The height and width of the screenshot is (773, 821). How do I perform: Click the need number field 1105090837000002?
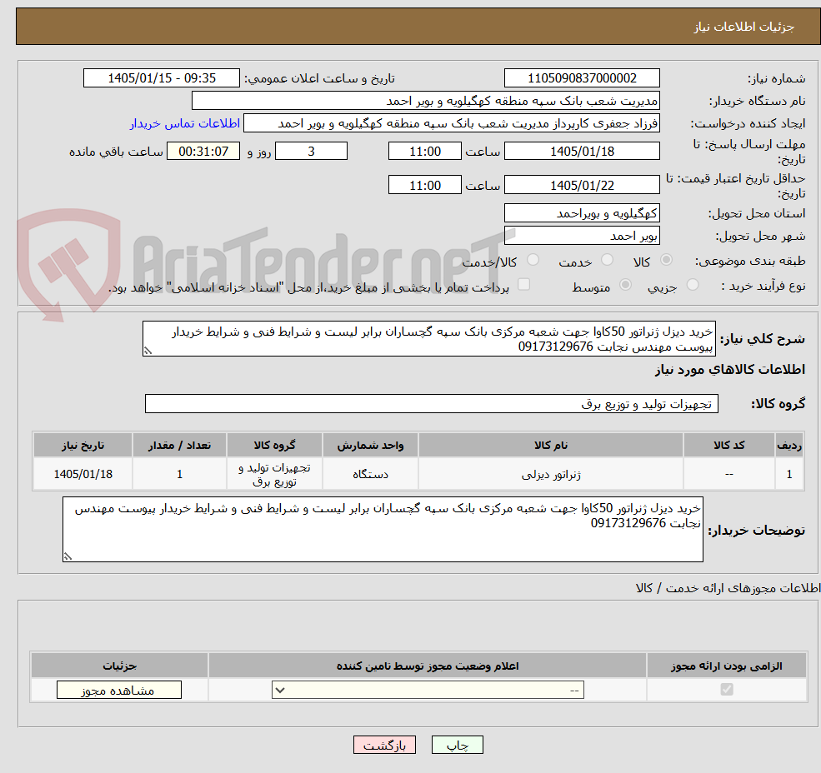tap(582, 78)
